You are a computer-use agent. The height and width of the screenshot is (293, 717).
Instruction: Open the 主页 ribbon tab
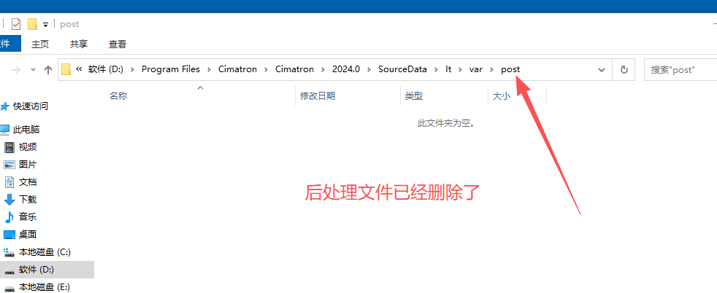(x=40, y=44)
